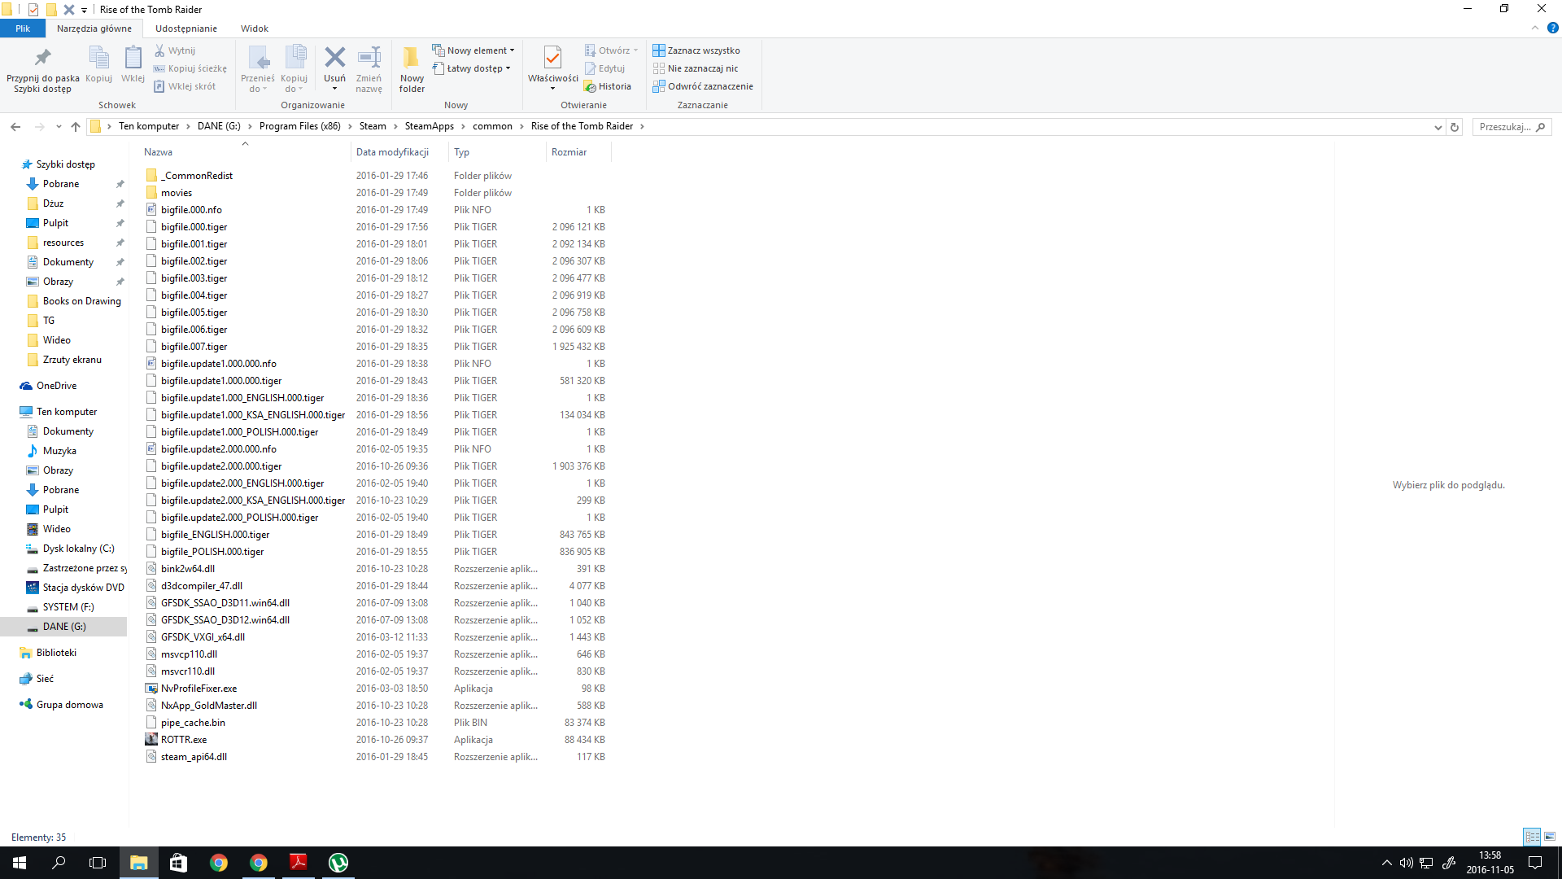Sort by the Rozmiar column
Image resolution: width=1562 pixels, height=879 pixels.
tap(578, 152)
